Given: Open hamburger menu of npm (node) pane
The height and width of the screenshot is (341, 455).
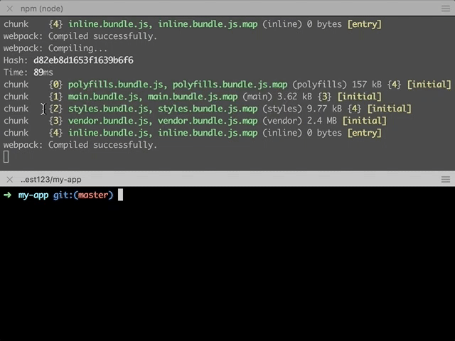Looking at the screenshot, I should click(x=446, y=9).
